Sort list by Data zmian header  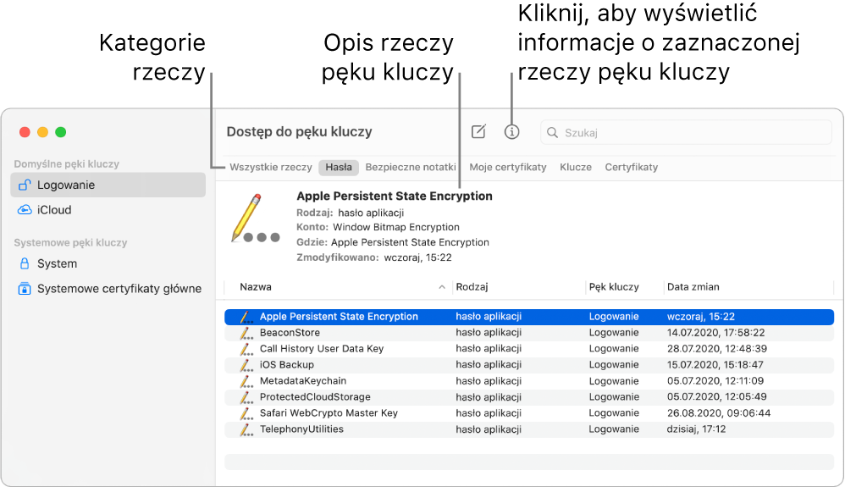coord(693,287)
